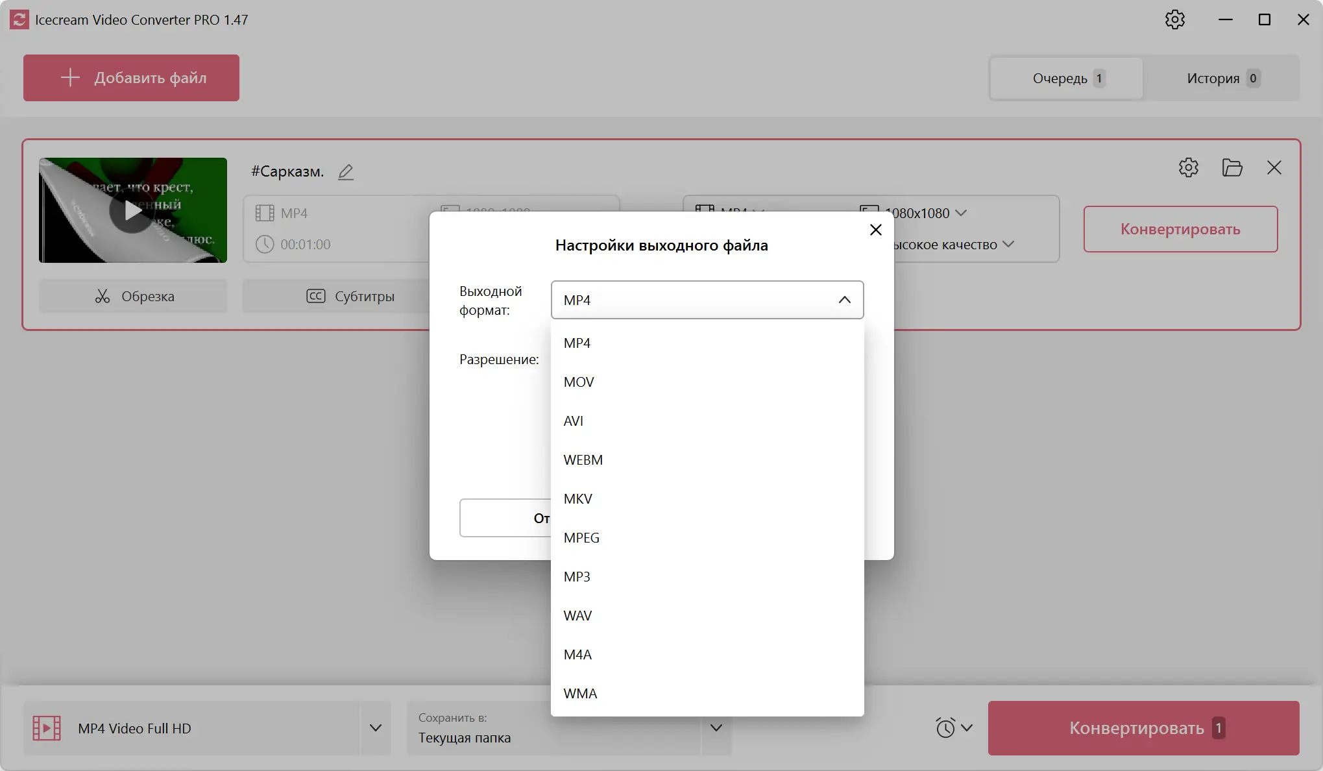1323x771 pixels.
Task: Switch to the Очередь tab
Action: click(x=1067, y=79)
